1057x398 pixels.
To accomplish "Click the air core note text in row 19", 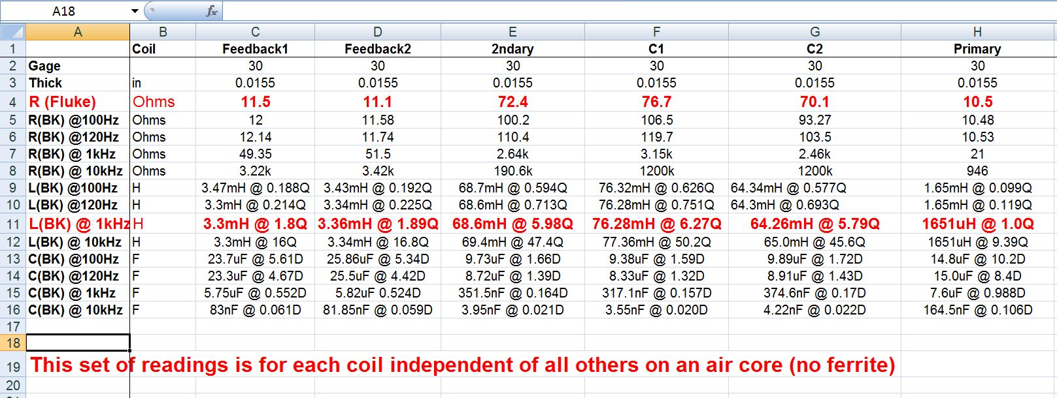I will (462, 365).
